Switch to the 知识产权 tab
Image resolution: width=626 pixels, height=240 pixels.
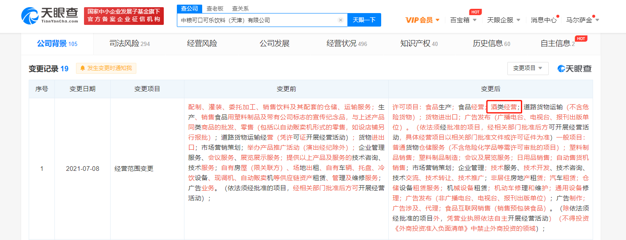point(419,43)
